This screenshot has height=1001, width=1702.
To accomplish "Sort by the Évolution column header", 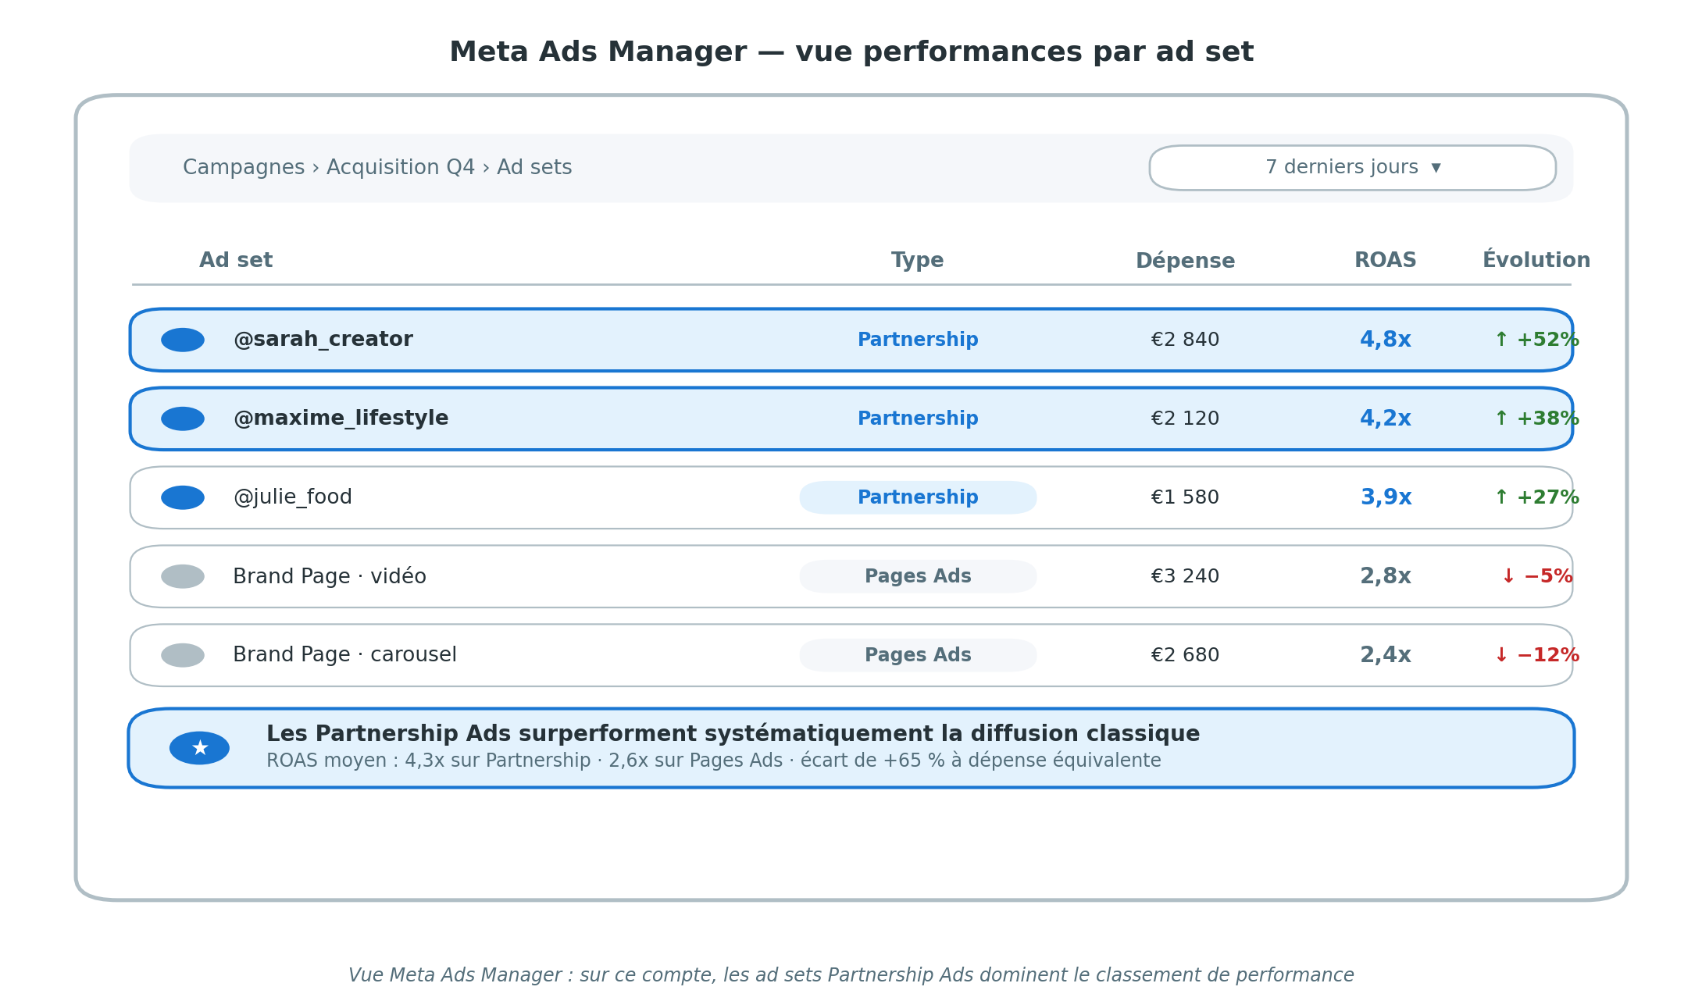I will tap(1536, 260).
